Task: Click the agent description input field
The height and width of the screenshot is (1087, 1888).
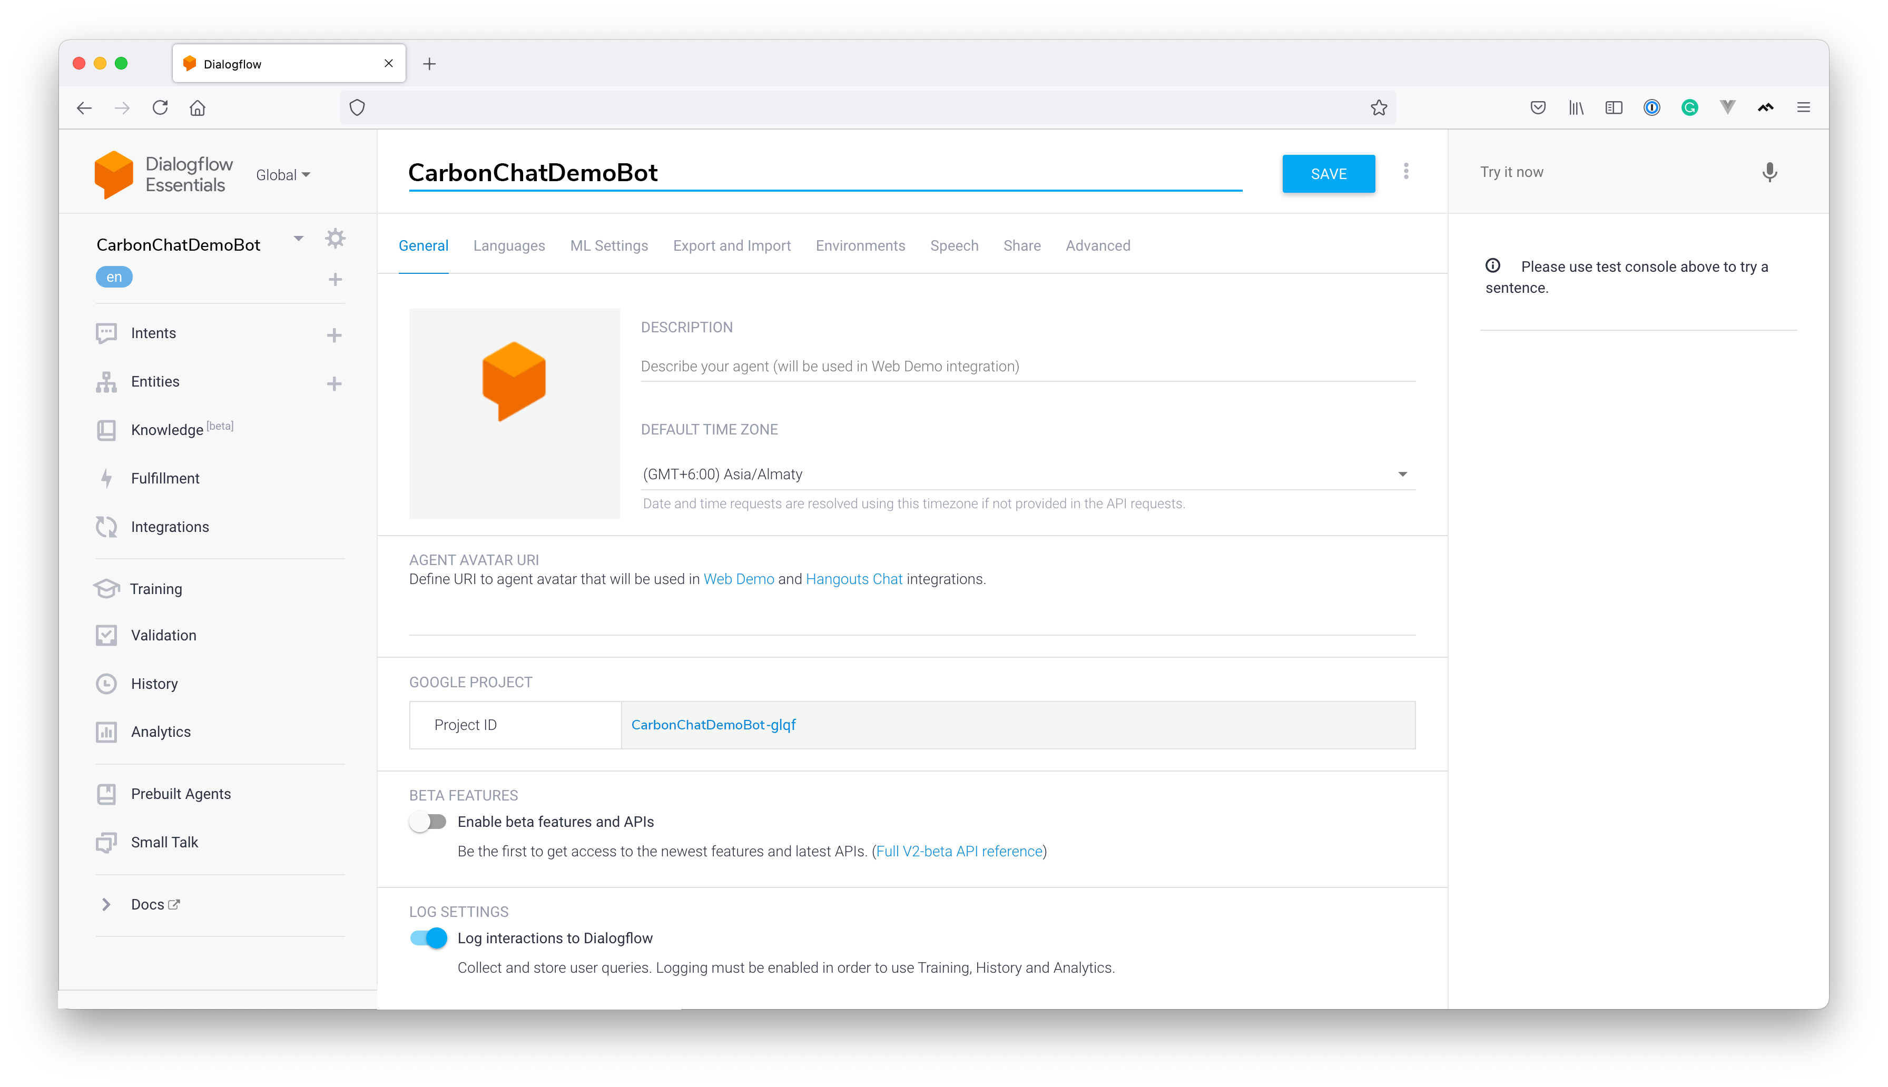Action: pyautogui.click(x=1027, y=367)
